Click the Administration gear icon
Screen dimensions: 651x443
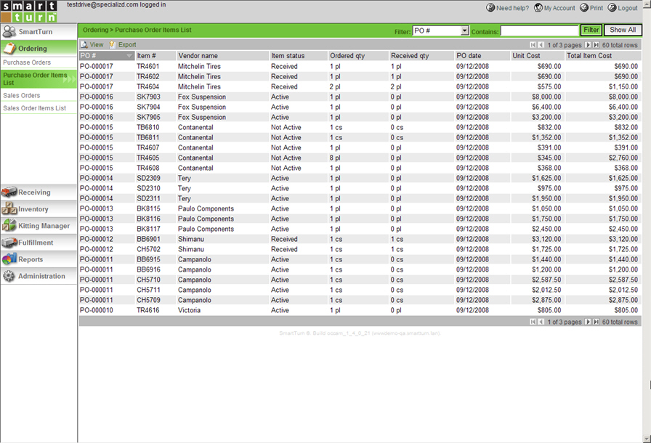[9, 276]
